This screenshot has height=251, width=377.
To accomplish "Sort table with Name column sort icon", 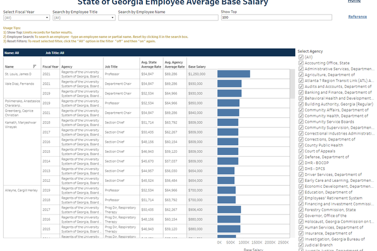I will point(34,67).
